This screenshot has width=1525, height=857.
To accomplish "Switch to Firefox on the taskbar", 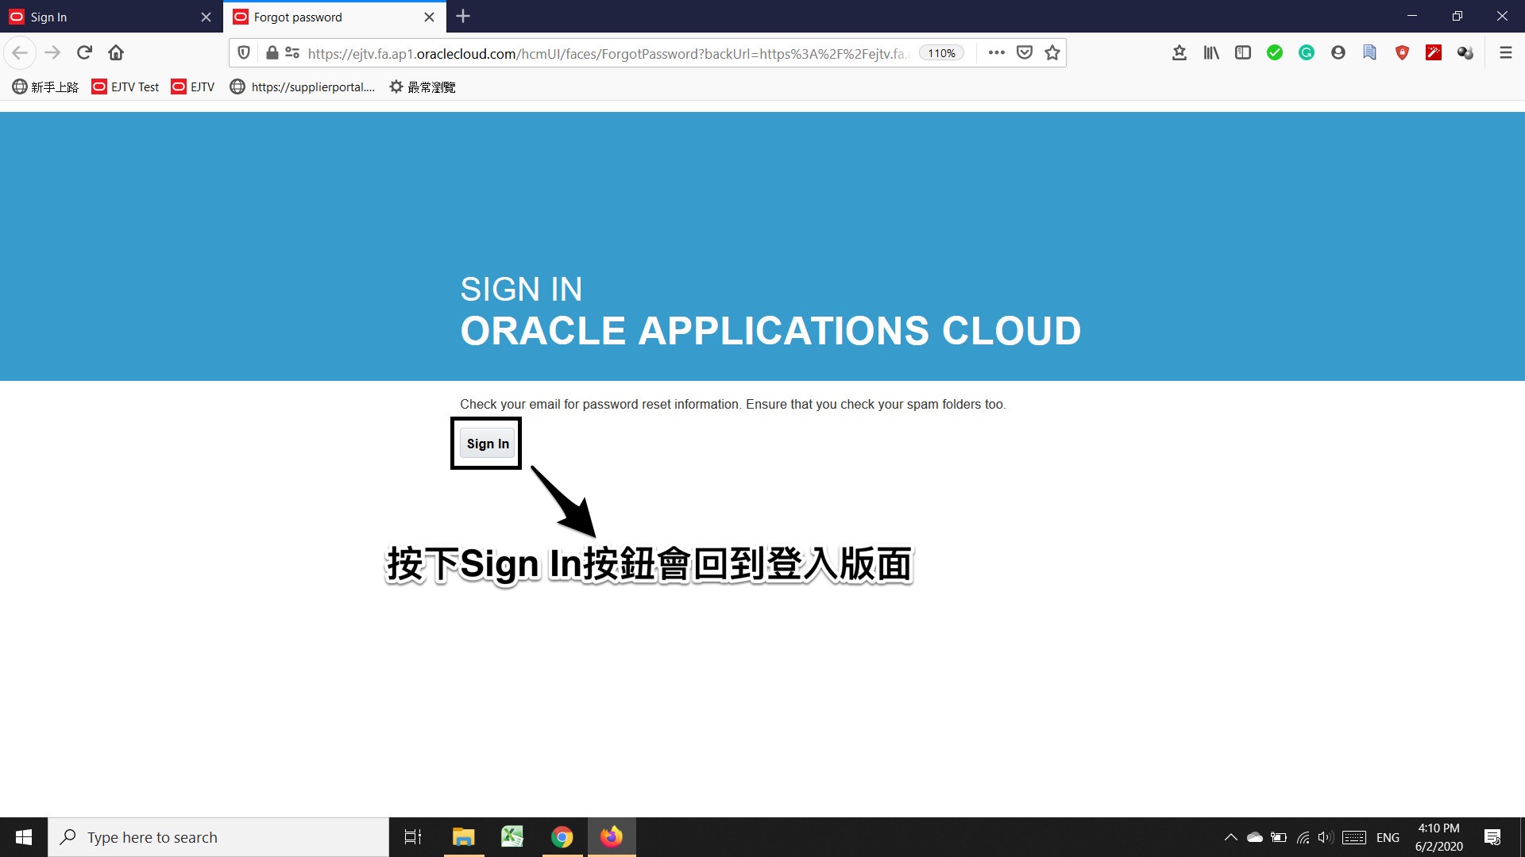I will pyautogui.click(x=612, y=837).
